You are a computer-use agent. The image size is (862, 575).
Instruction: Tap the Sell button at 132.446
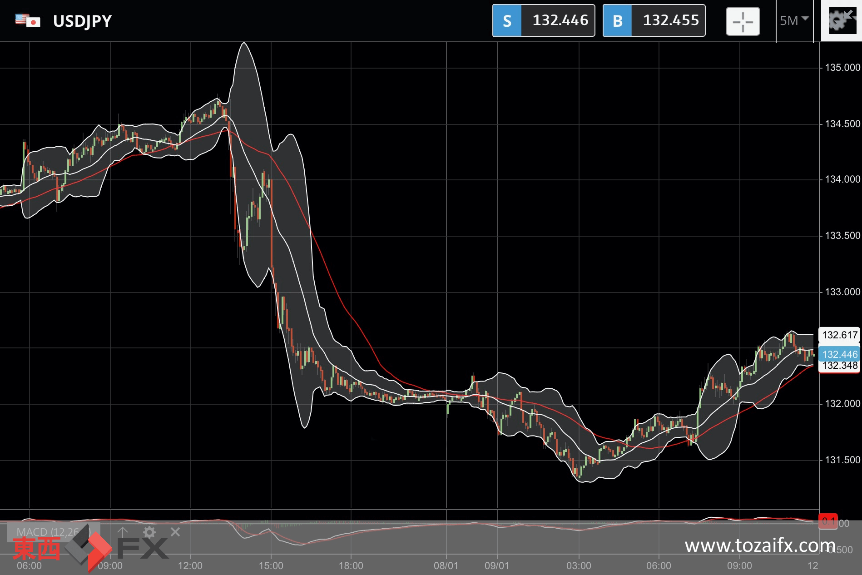pos(544,20)
